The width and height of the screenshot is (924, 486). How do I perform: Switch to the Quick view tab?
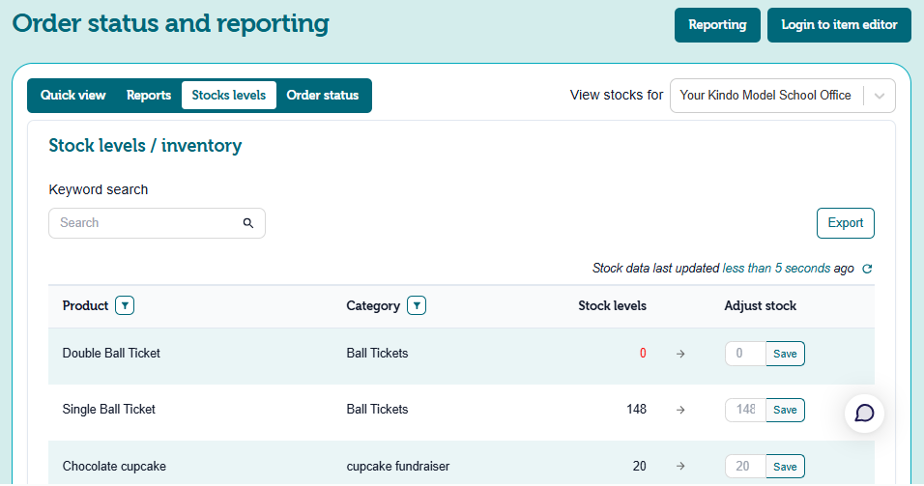73,96
